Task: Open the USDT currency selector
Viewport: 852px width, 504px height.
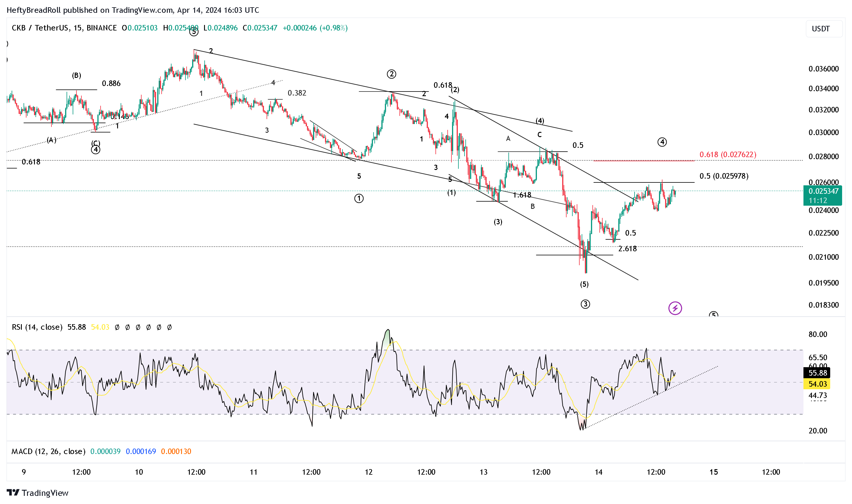Action: point(824,29)
